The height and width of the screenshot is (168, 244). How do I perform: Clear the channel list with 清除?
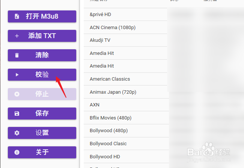42,55
